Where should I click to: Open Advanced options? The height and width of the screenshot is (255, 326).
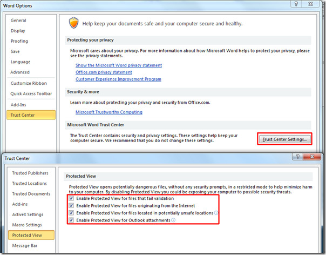point(31,72)
